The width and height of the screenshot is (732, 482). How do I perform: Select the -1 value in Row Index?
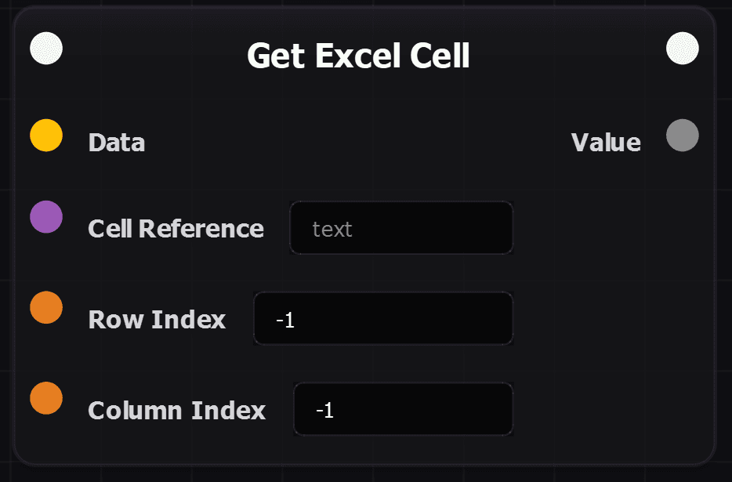[x=286, y=318]
